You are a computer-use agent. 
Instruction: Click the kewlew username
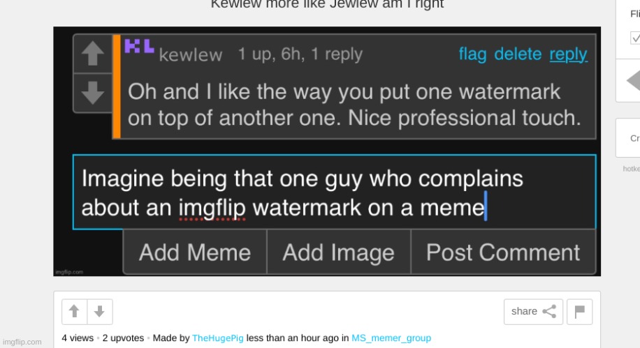coord(190,54)
